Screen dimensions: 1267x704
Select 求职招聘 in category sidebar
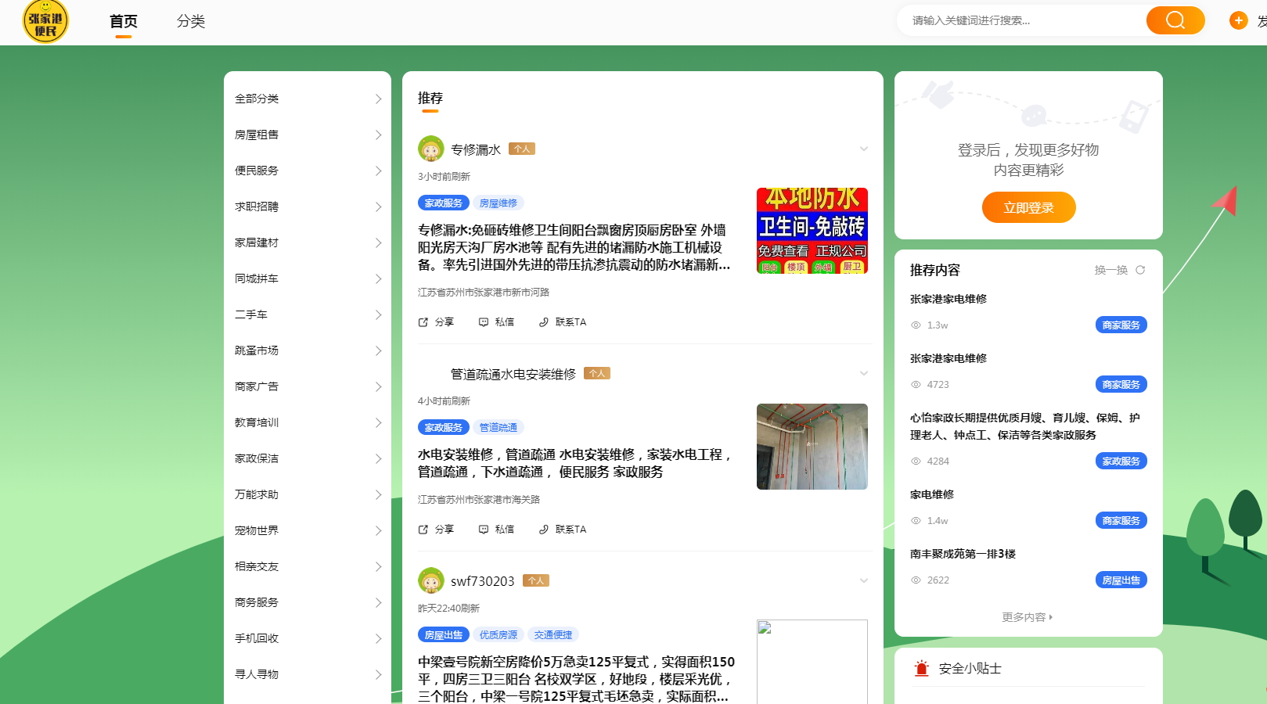(x=257, y=207)
